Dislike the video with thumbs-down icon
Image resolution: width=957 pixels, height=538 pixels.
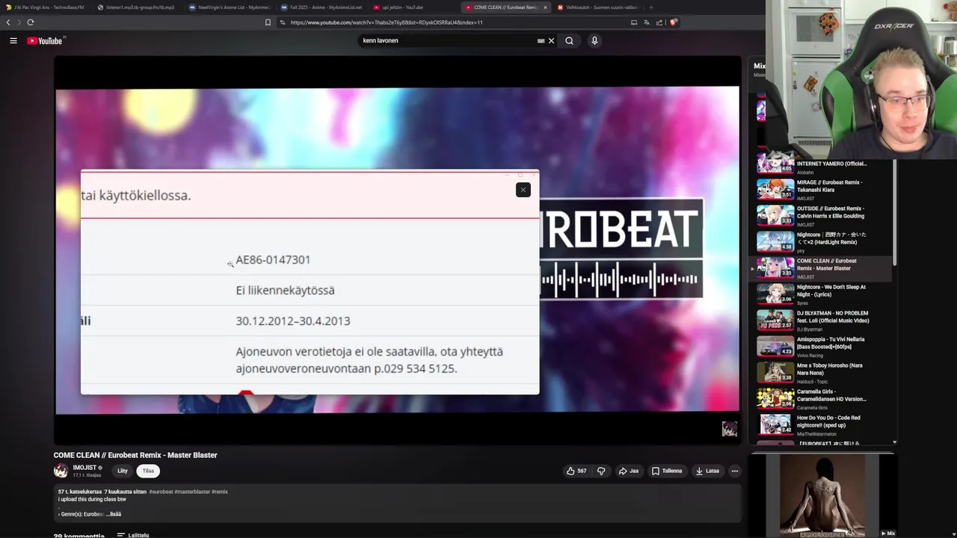click(x=601, y=471)
